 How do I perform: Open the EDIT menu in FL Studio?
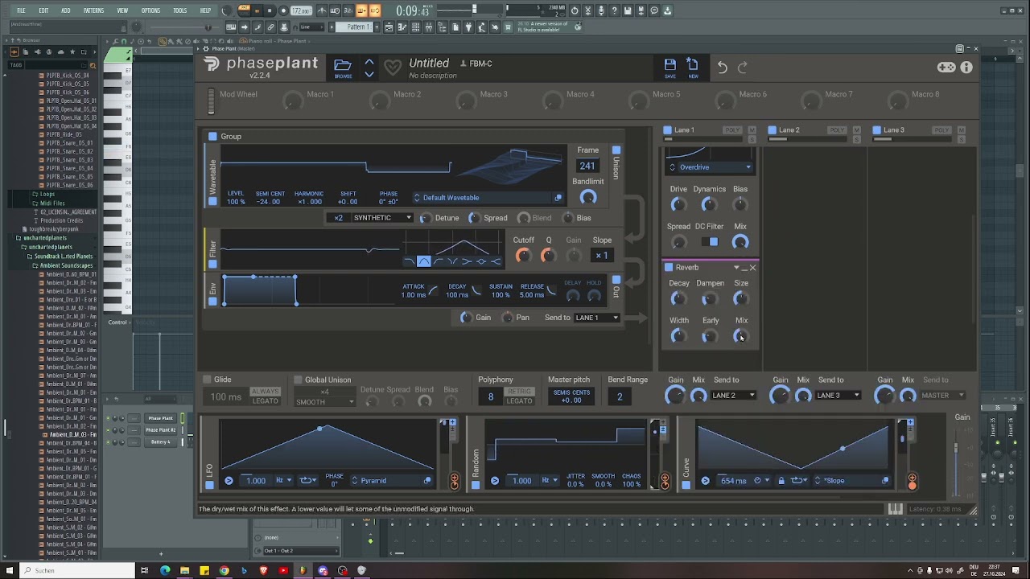click(x=43, y=10)
